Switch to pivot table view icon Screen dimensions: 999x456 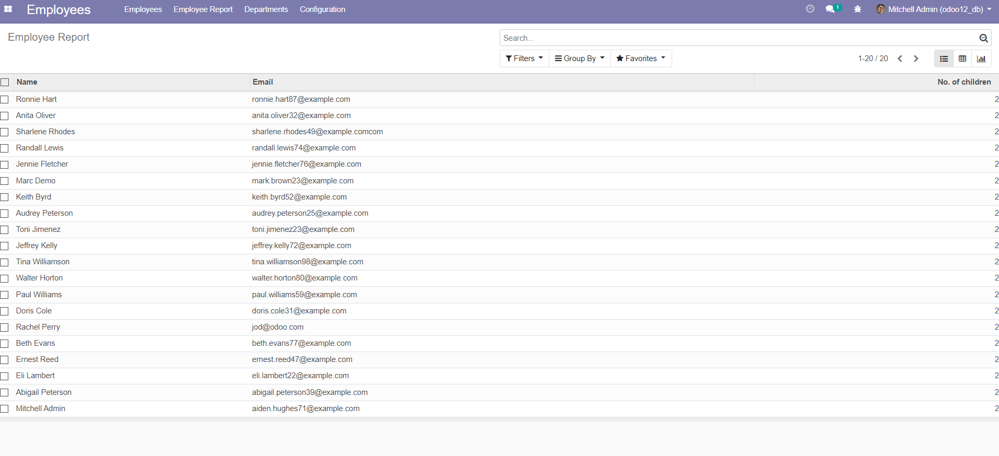[962, 59]
